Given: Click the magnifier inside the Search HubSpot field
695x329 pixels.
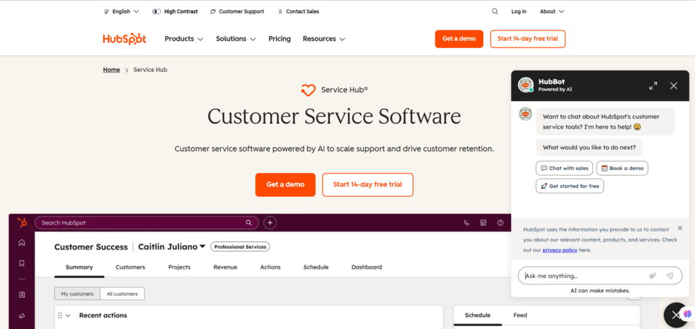Looking at the screenshot, I should point(248,222).
